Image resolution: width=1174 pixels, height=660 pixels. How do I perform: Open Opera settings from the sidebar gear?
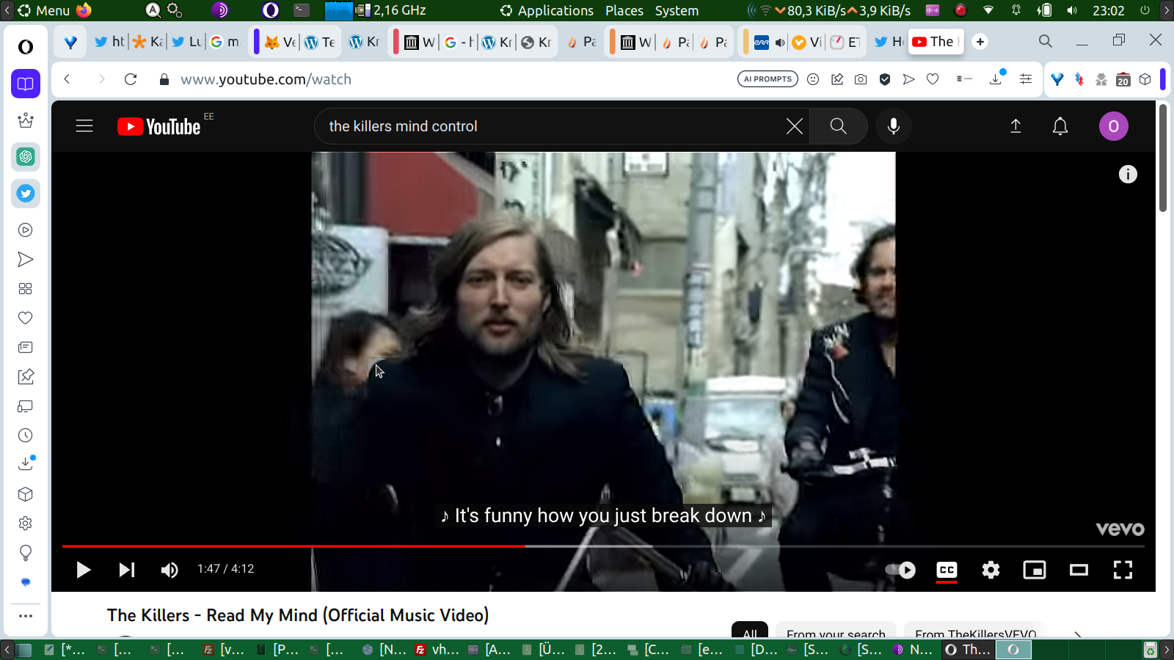click(x=26, y=524)
